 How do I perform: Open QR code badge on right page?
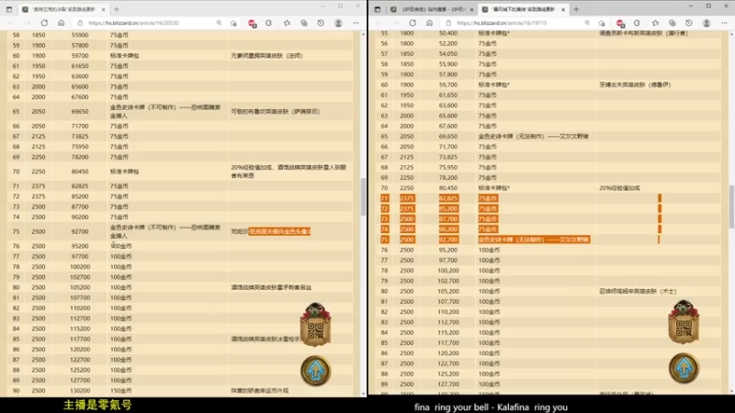[x=684, y=322]
